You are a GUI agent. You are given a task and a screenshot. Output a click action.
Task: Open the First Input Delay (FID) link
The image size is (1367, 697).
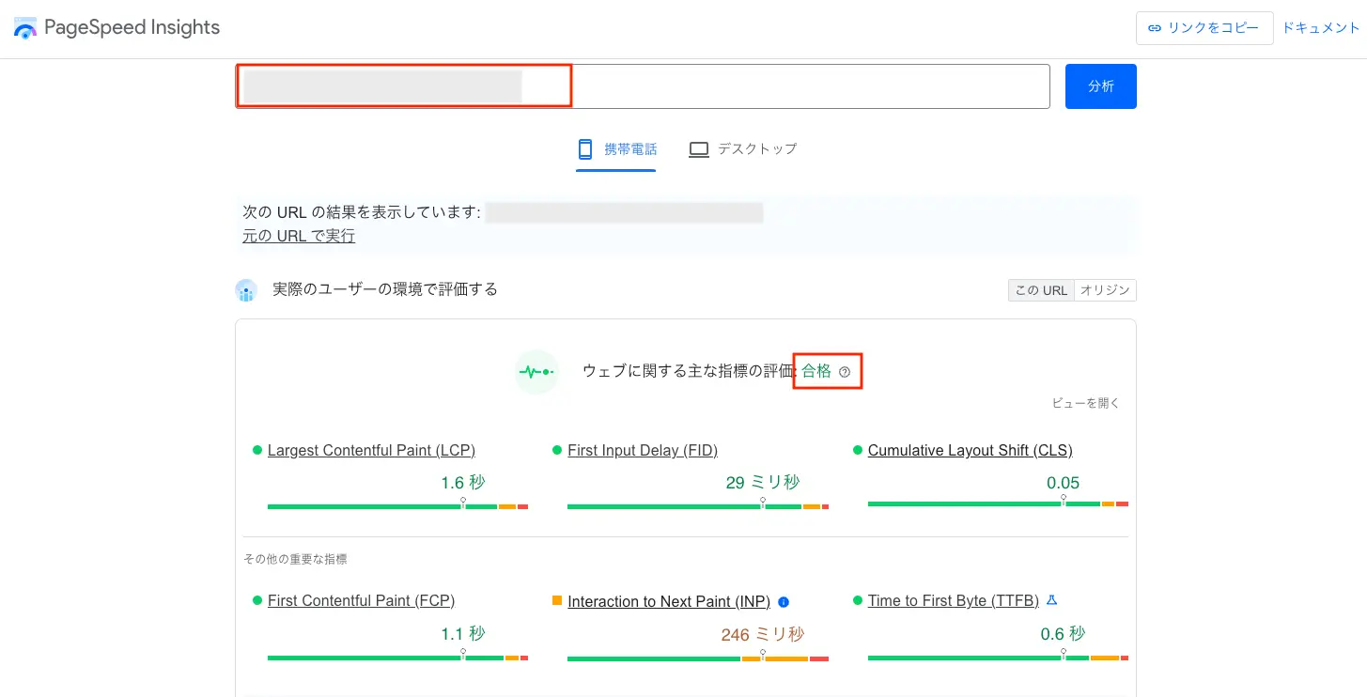pos(643,451)
